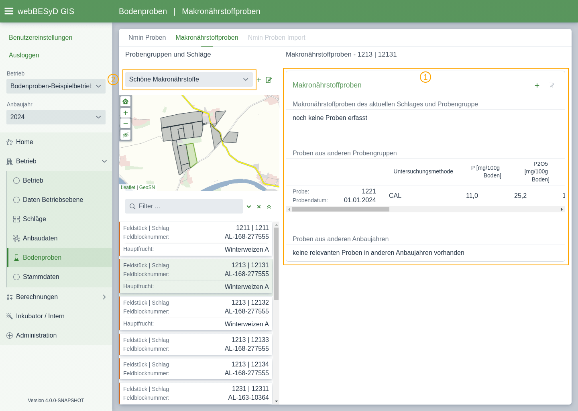
Task: Click the horizontal table scrollbar thumb
Action: click(341, 210)
